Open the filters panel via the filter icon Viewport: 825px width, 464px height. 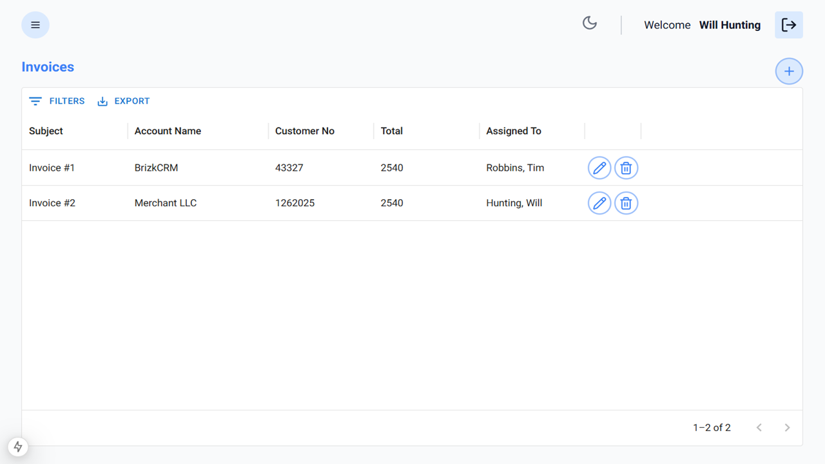pos(35,101)
